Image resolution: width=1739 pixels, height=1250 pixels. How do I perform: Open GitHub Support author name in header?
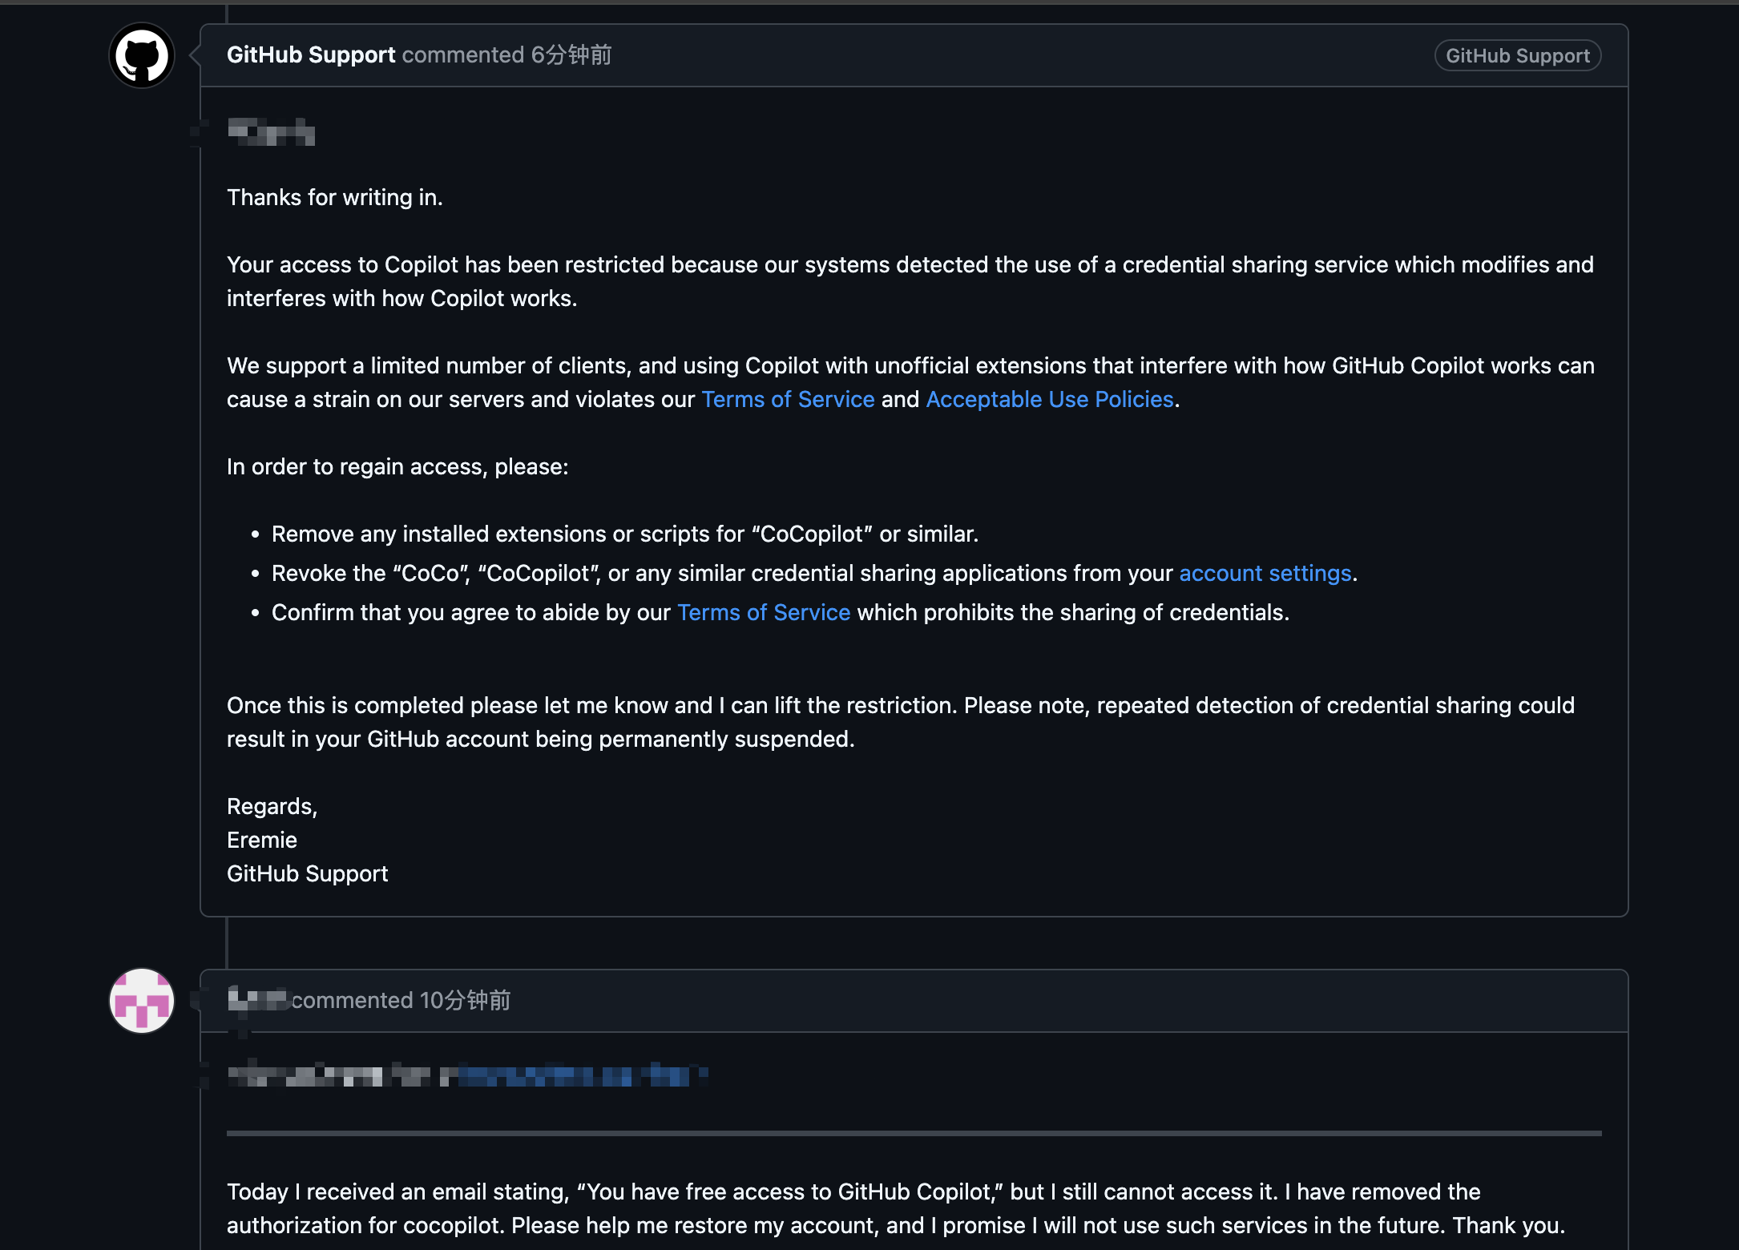click(x=311, y=54)
